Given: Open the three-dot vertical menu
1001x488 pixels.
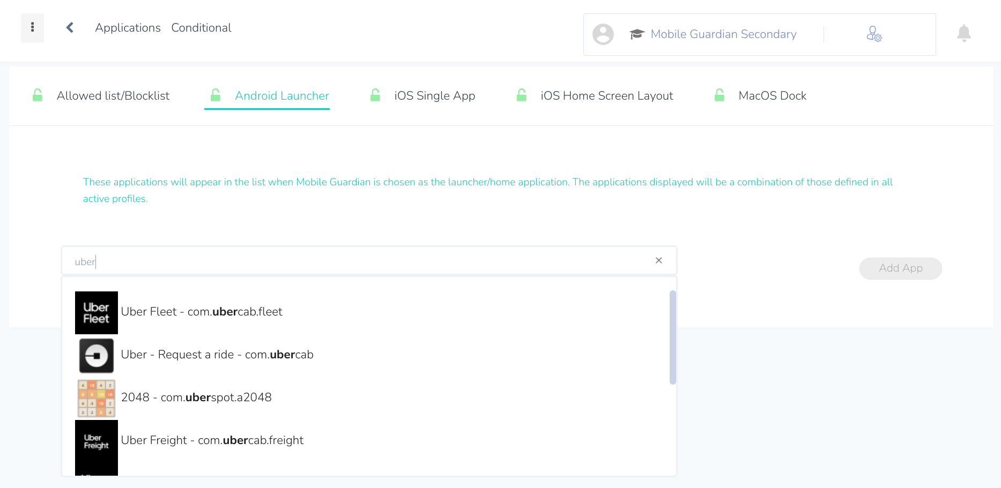Looking at the screenshot, I should 32,28.
